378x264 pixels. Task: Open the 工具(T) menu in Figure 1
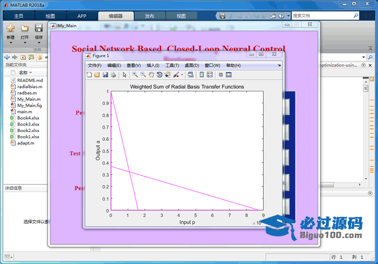[172, 65]
